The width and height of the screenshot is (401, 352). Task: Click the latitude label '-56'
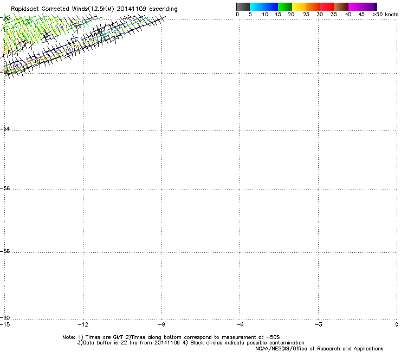(x=5, y=188)
